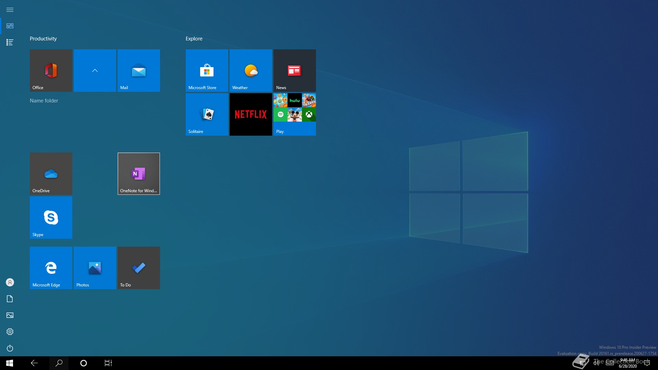The height and width of the screenshot is (370, 658).
Task: Expand the Play folder tile
Action: 295,114
